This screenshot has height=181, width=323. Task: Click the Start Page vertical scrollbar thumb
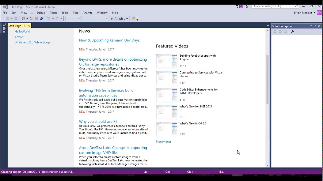tap(267, 79)
